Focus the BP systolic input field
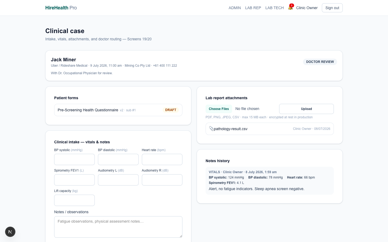This screenshot has height=242, width=388. click(74, 159)
